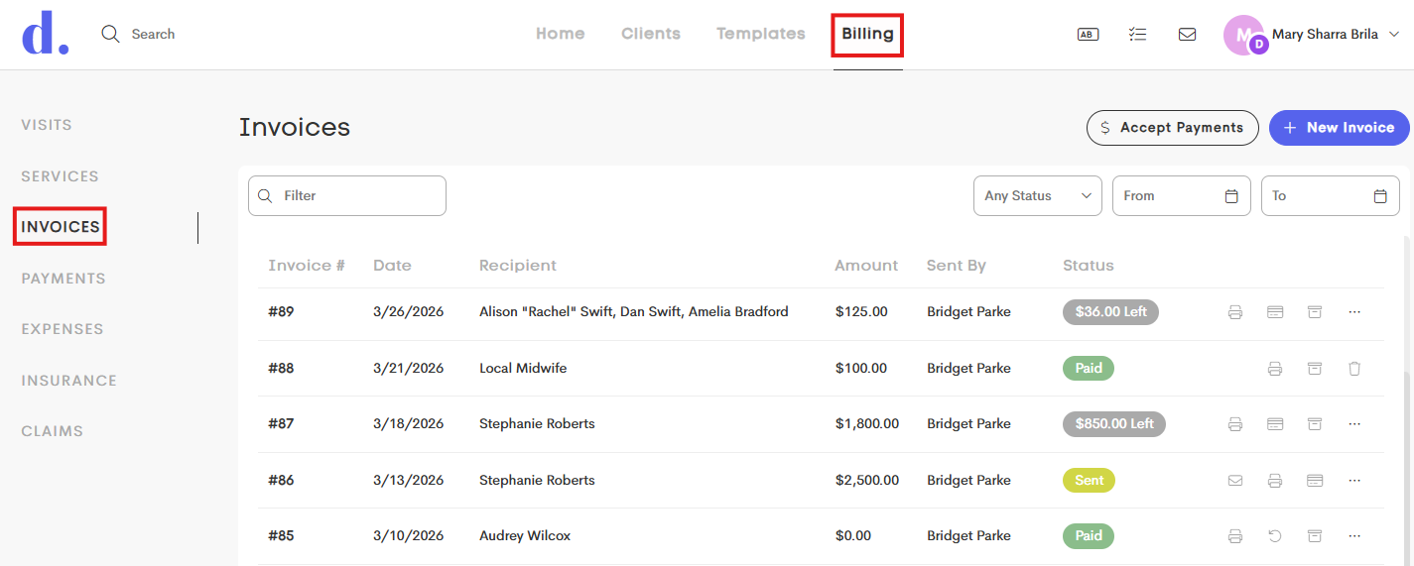Click the date 3/13/2026

pyautogui.click(x=409, y=481)
